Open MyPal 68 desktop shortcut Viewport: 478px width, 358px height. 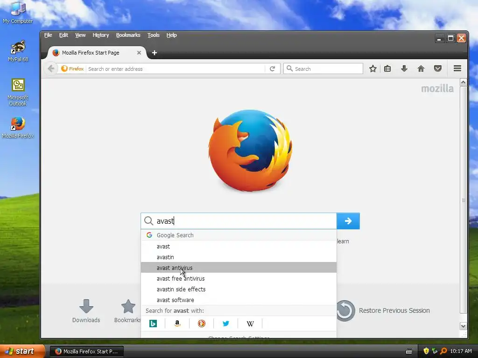tap(18, 51)
